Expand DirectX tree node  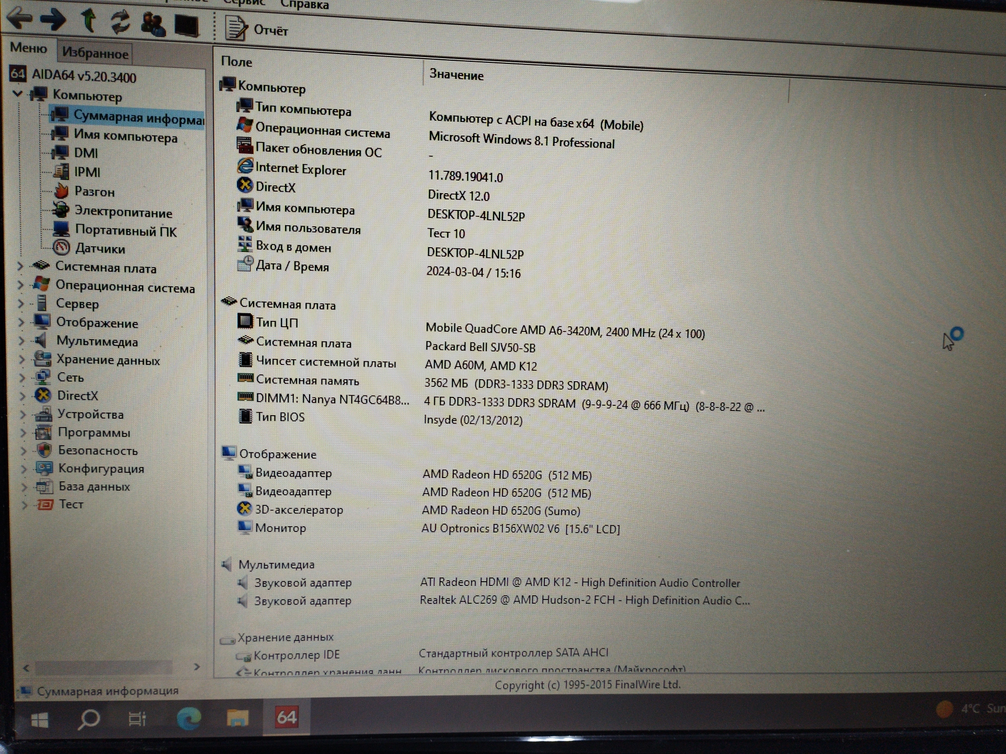click(23, 396)
